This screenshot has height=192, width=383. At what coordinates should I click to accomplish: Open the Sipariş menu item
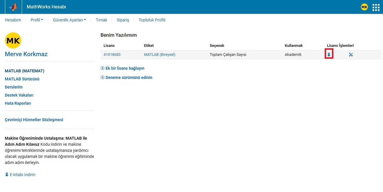123,20
